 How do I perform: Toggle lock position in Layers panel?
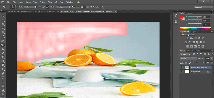193,63
